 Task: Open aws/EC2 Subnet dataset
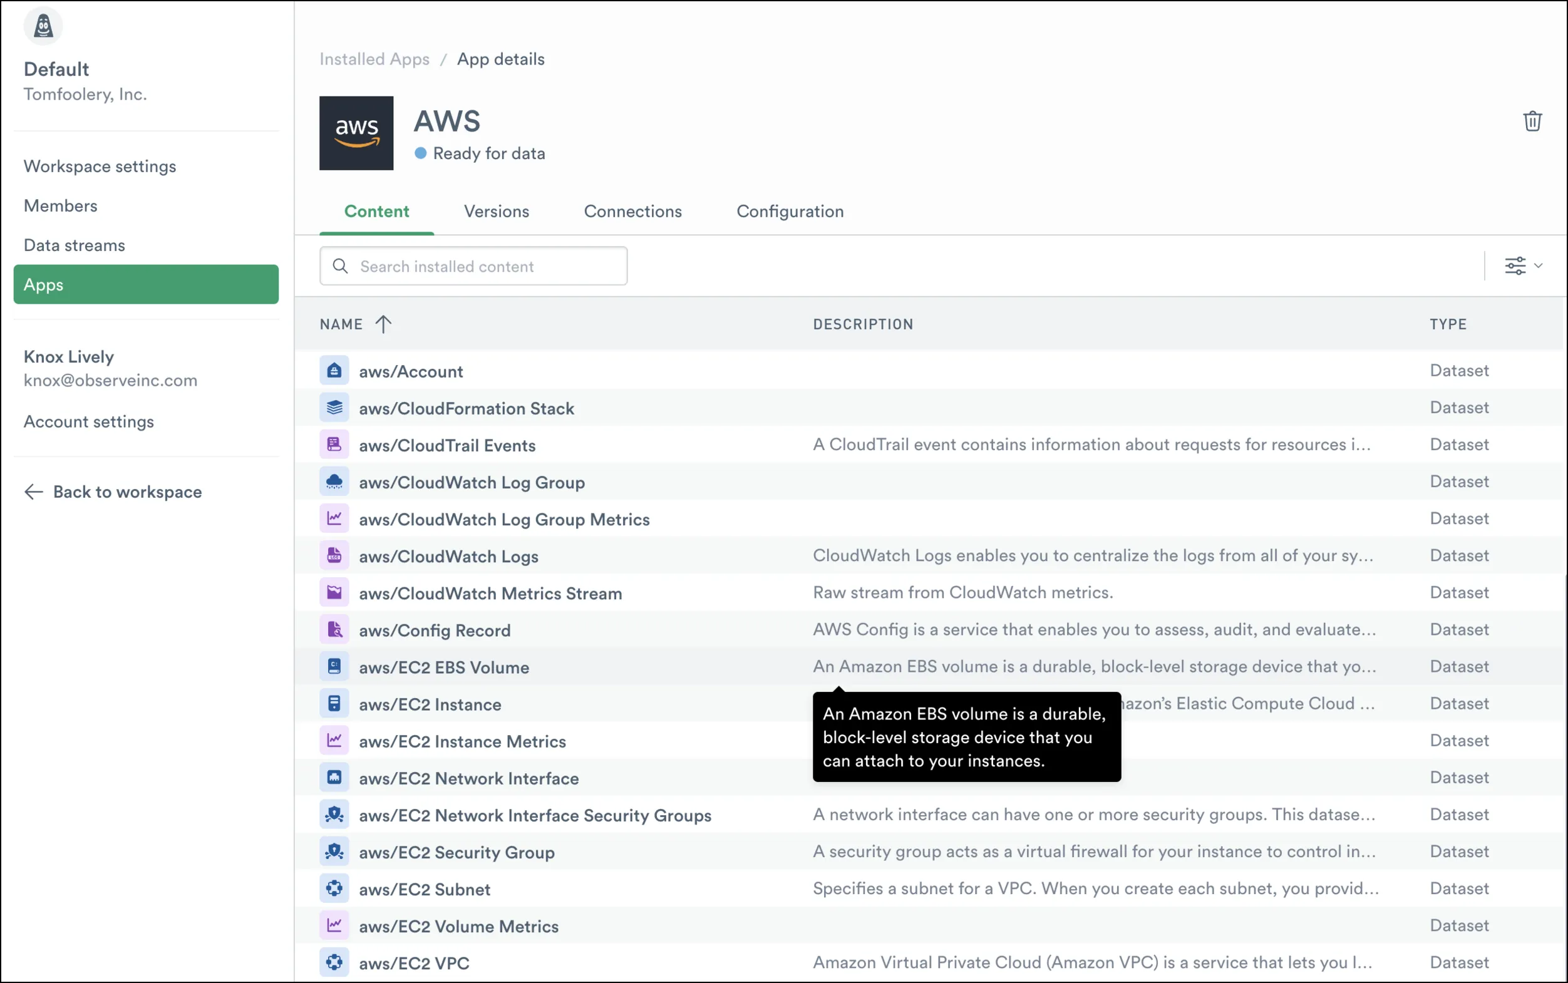425,891
